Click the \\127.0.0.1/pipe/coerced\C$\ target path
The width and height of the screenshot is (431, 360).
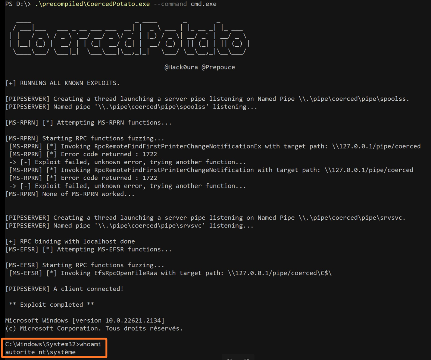280,273
